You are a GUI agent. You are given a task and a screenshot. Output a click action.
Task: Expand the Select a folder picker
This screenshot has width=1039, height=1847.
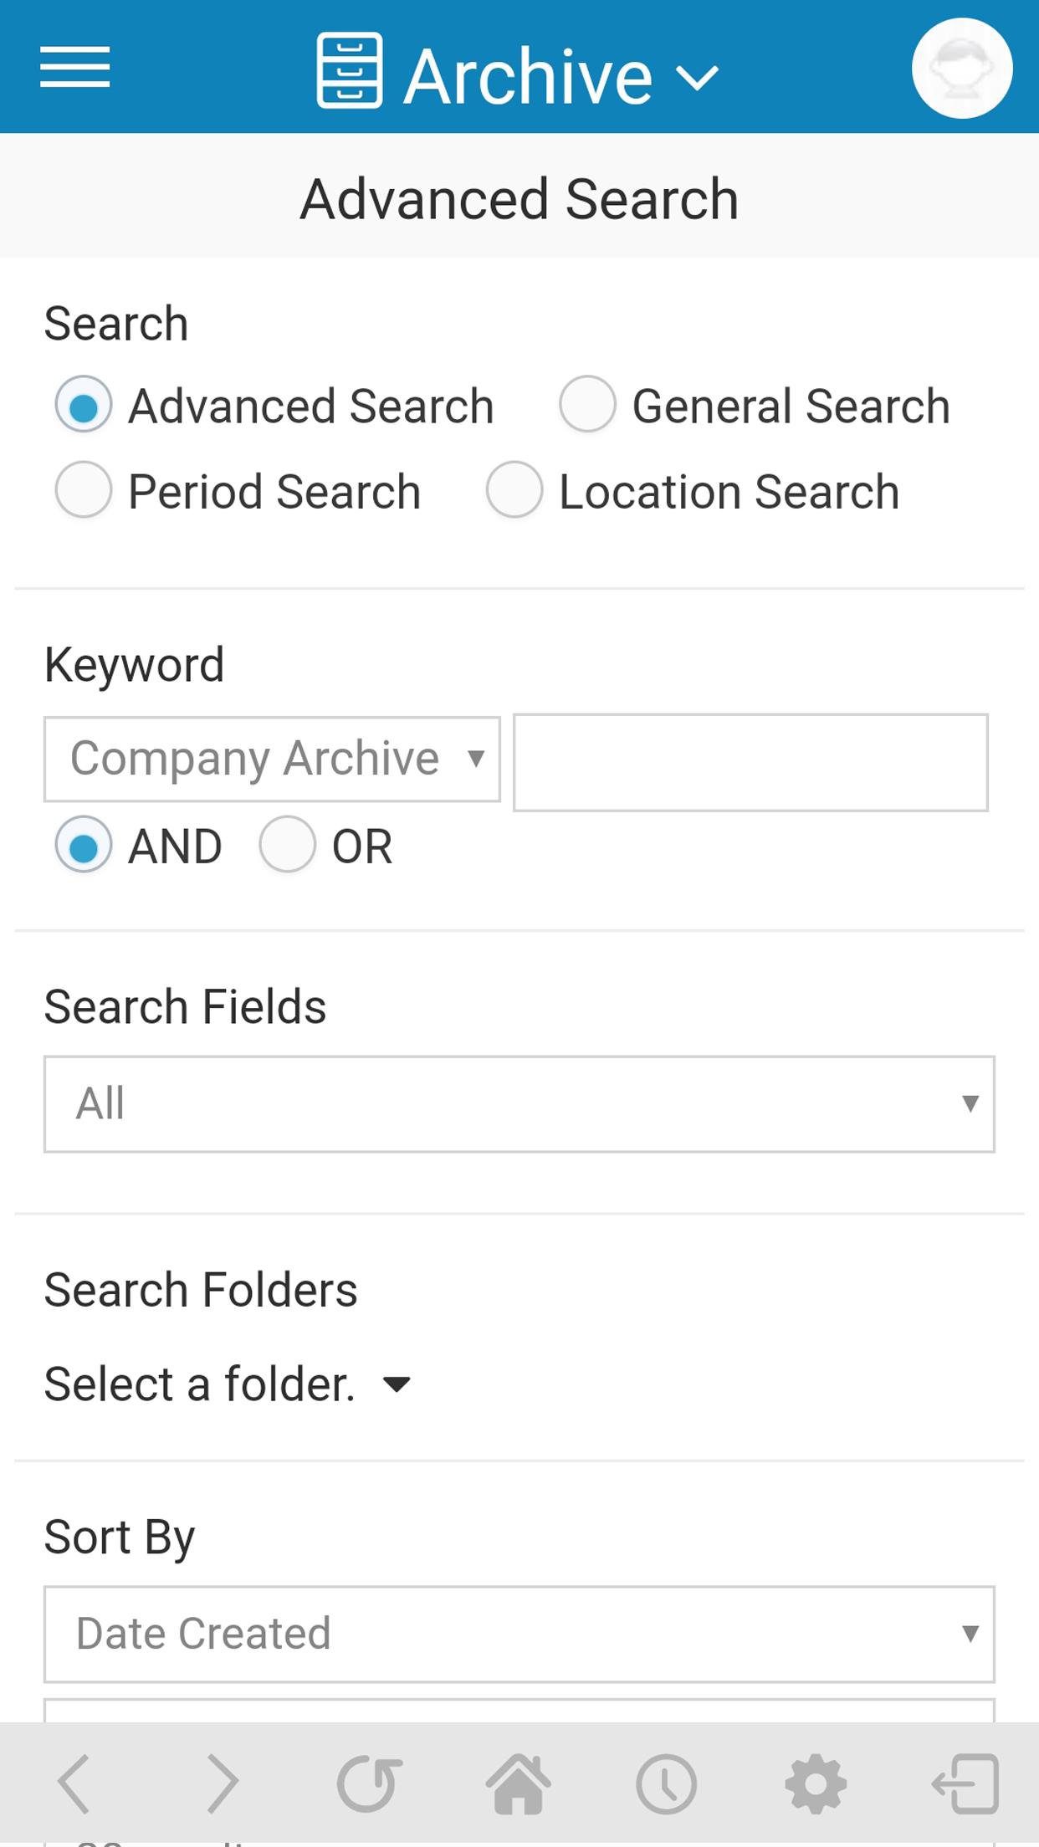click(228, 1384)
